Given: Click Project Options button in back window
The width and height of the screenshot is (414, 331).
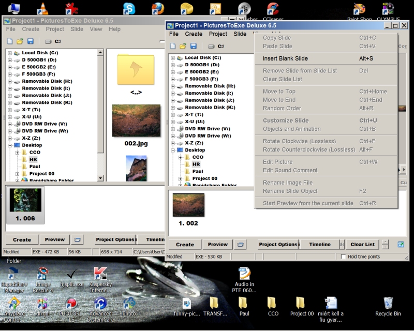Looking at the screenshot, I should tap(115, 239).
